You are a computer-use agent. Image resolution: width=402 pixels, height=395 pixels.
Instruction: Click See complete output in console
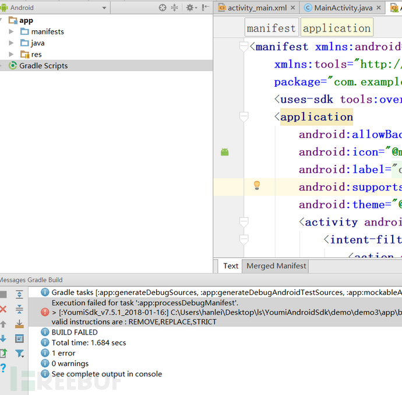[x=107, y=374]
